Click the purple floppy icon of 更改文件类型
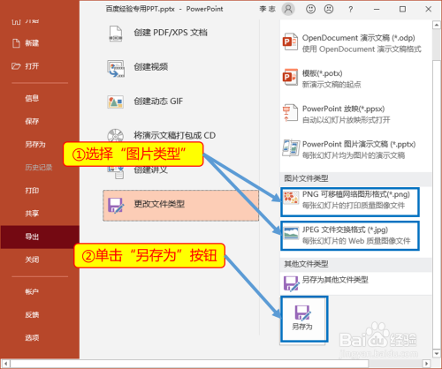This screenshot has height=369, width=442. tap(116, 205)
